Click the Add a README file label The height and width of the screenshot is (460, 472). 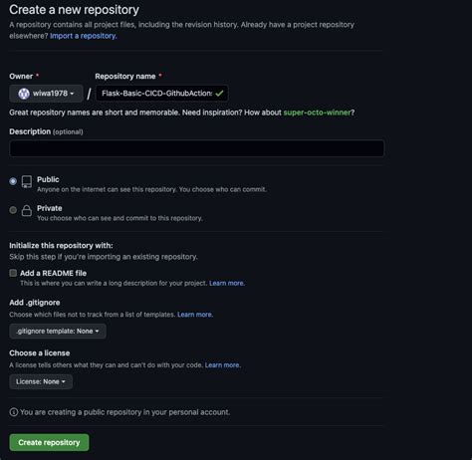pyautogui.click(x=53, y=273)
